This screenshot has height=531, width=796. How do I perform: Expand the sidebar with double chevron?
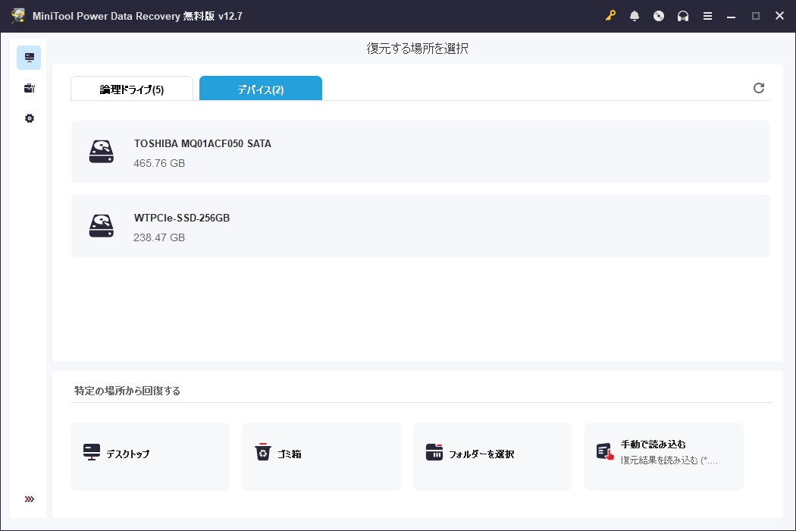(x=29, y=499)
